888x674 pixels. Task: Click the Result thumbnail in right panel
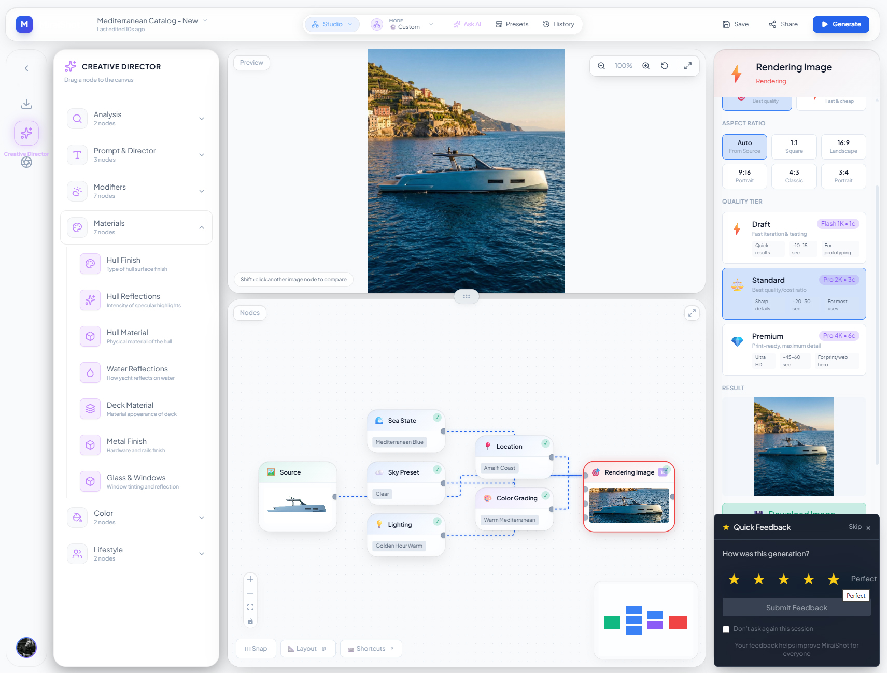pyautogui.click(x=793, y=446)
